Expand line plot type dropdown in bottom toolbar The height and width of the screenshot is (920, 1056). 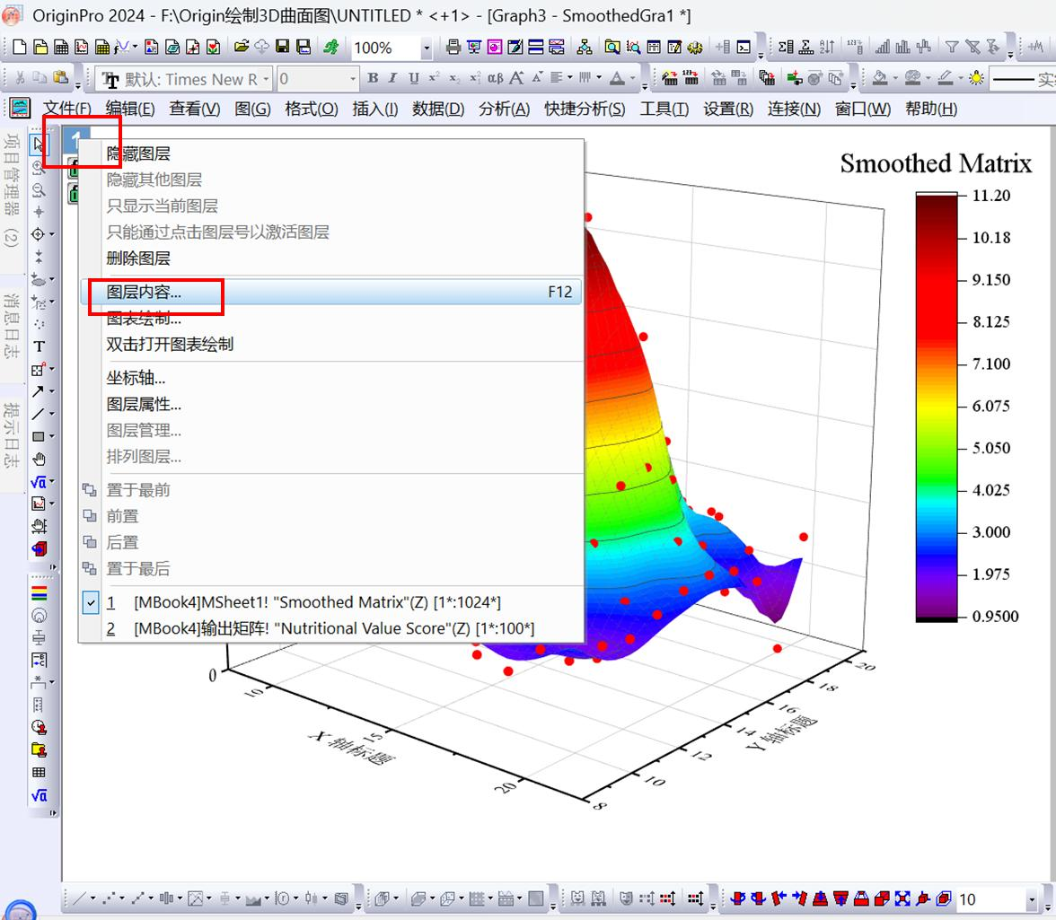point(93,898)
